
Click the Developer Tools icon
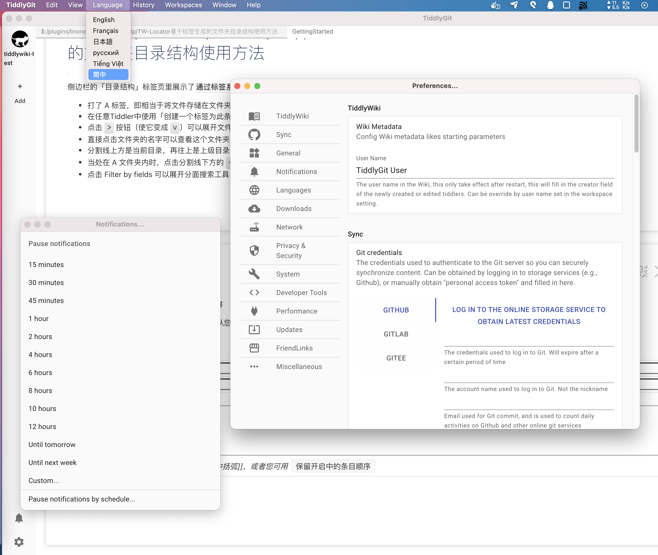tap(255, 292)
